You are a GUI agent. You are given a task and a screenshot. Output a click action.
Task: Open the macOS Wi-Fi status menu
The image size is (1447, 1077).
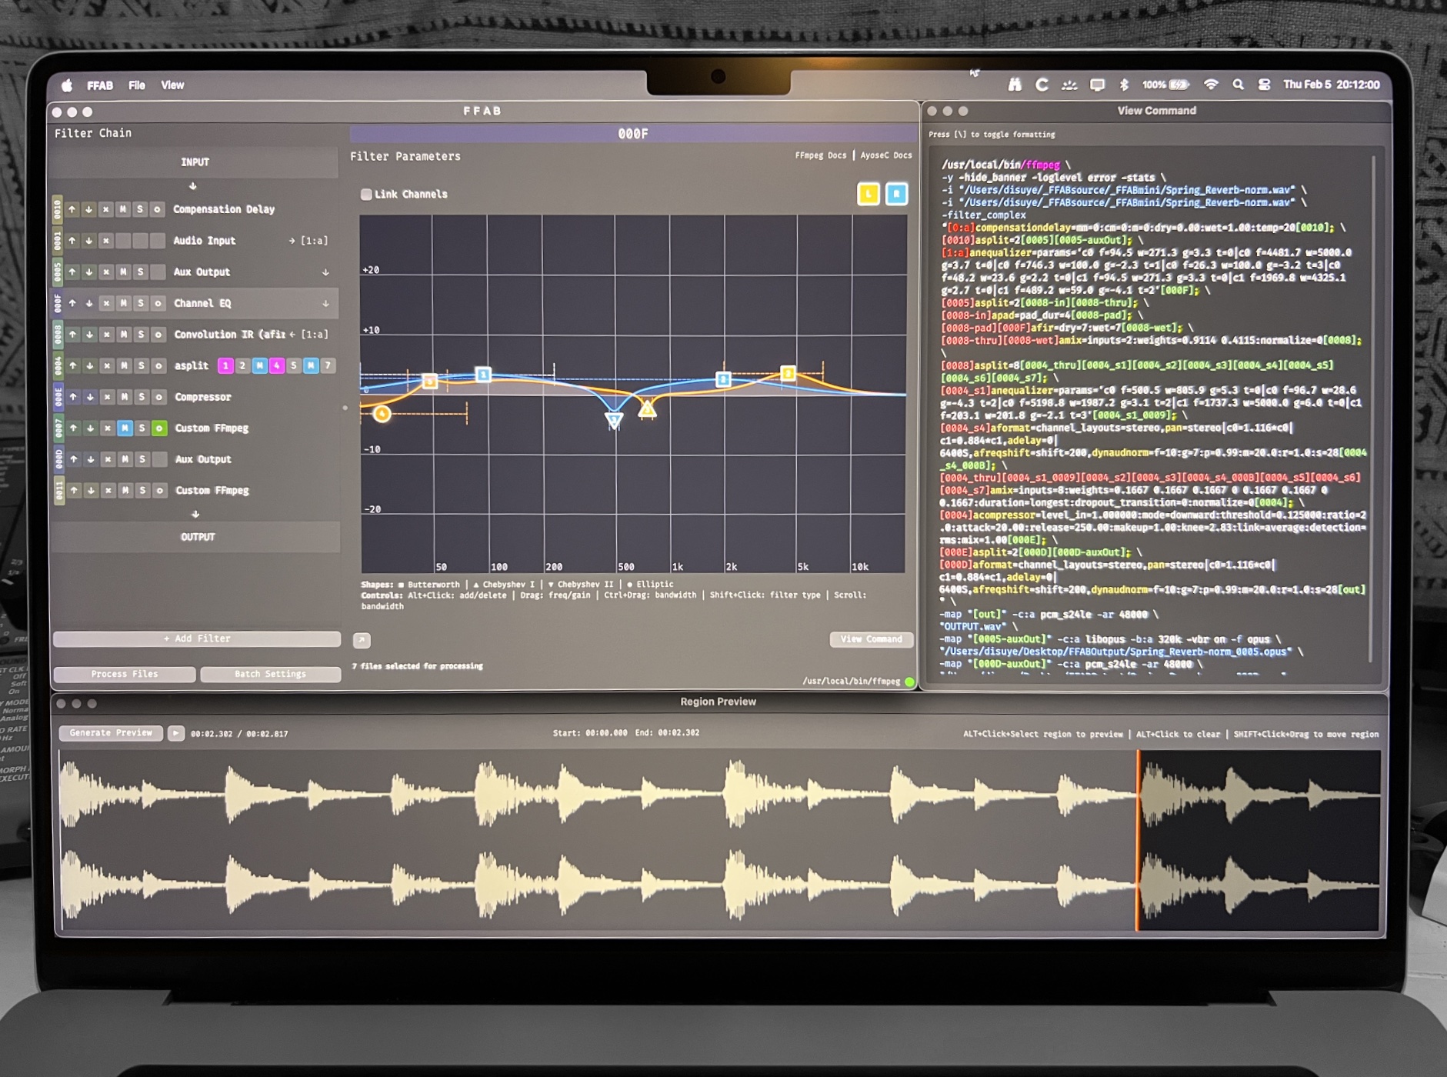coord(1212,85)
